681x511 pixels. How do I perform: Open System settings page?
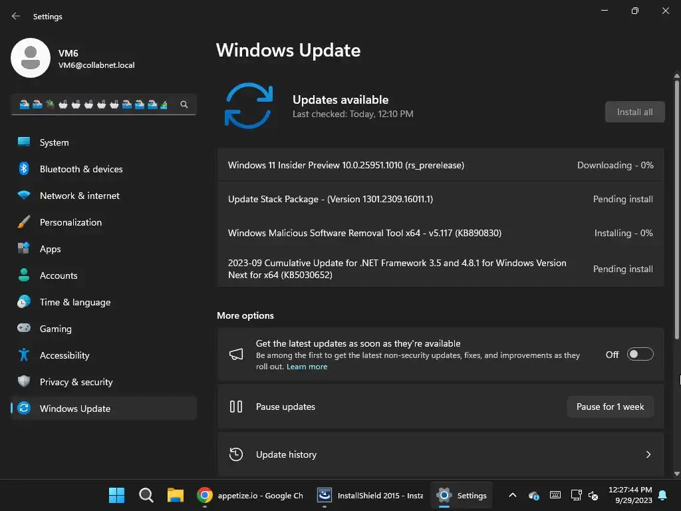point(103,142)
